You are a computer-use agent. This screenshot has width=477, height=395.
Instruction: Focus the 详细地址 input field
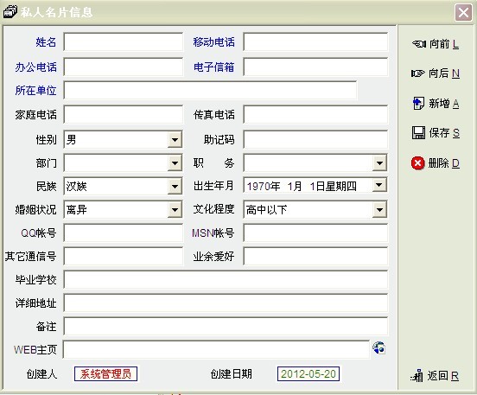(226, 303)
